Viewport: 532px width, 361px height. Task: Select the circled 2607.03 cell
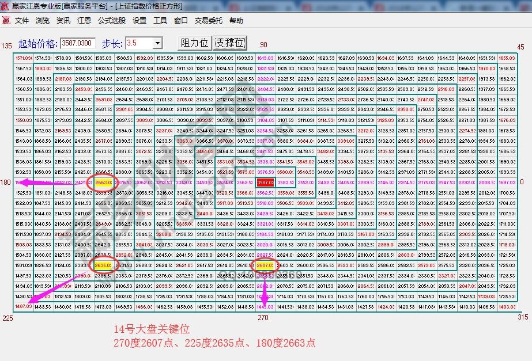266,265
